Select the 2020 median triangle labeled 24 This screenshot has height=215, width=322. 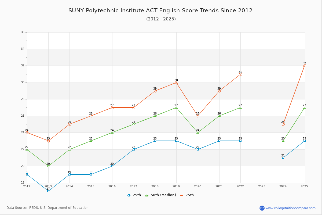[x=198, y=132]
